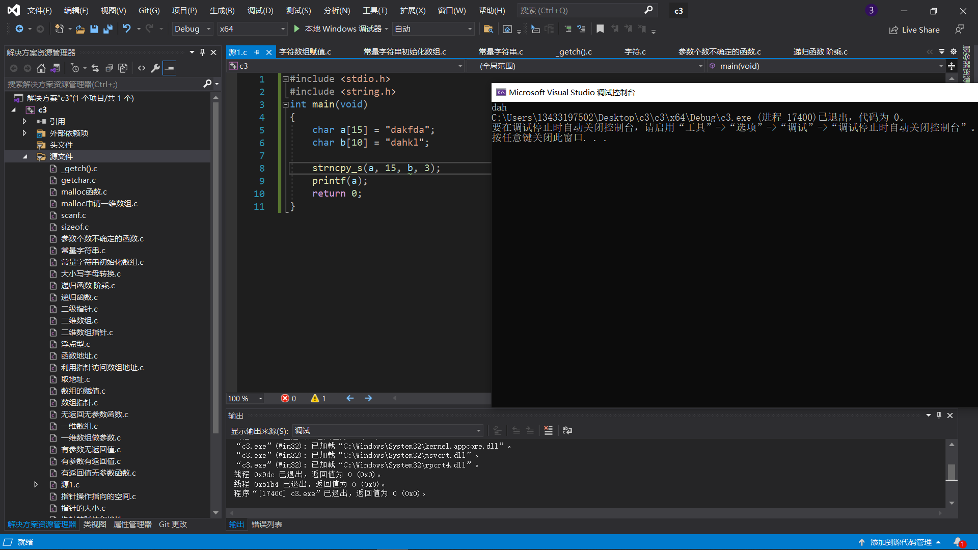Switch to the 错误列表 tab
The image size is (978, 550).
click(x=267, y=525)
